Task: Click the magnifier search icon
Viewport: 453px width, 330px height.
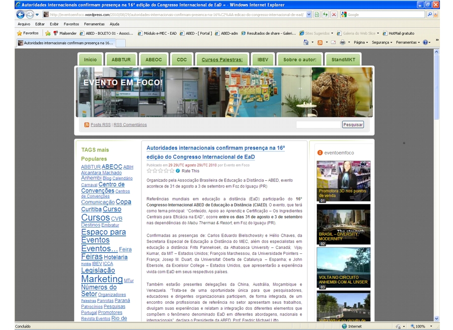Action: coord(430,15)
